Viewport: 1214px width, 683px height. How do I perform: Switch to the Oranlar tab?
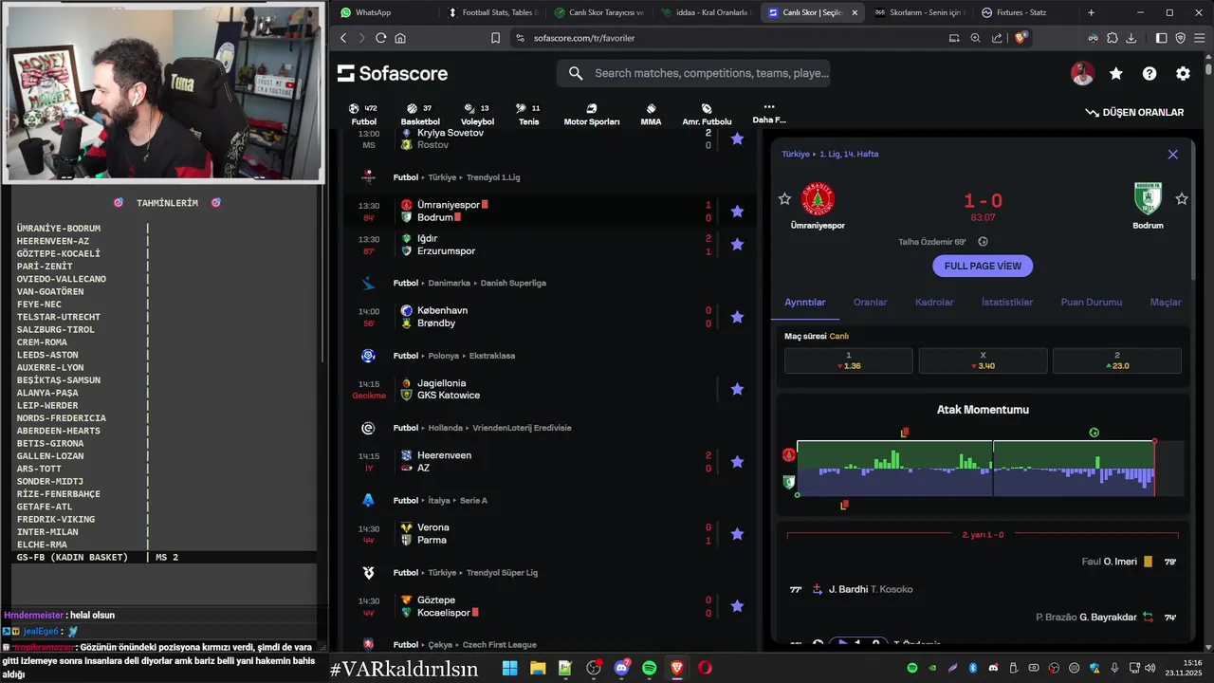click(871, 302)
